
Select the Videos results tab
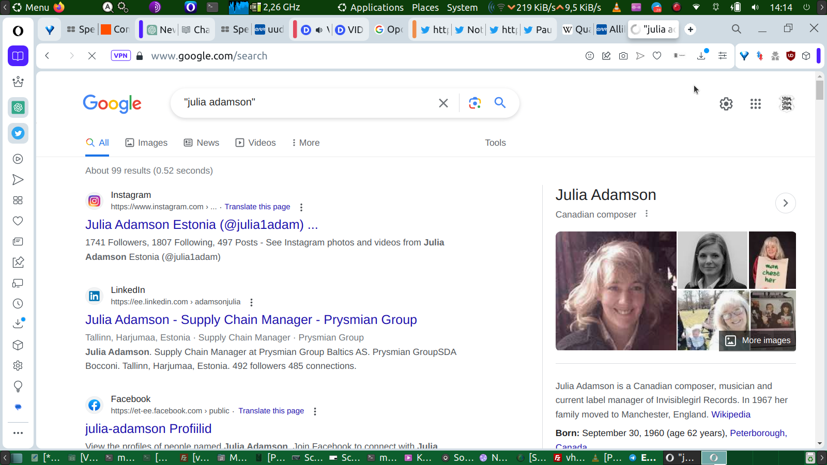click(x=256, y=143)
